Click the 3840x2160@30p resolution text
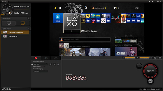Image resolution: width=163 pixels, height=91 pixels. [x=37, y=66]
